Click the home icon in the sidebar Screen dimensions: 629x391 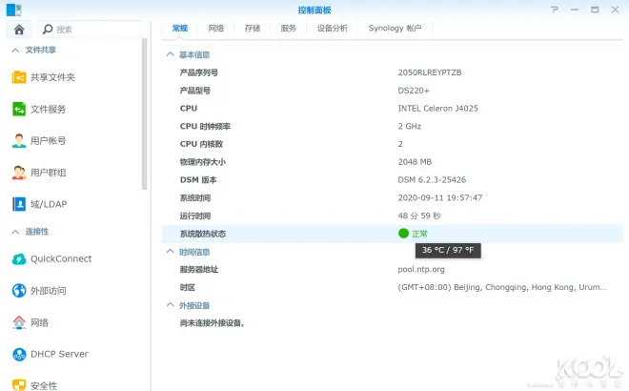click(19, 30)
